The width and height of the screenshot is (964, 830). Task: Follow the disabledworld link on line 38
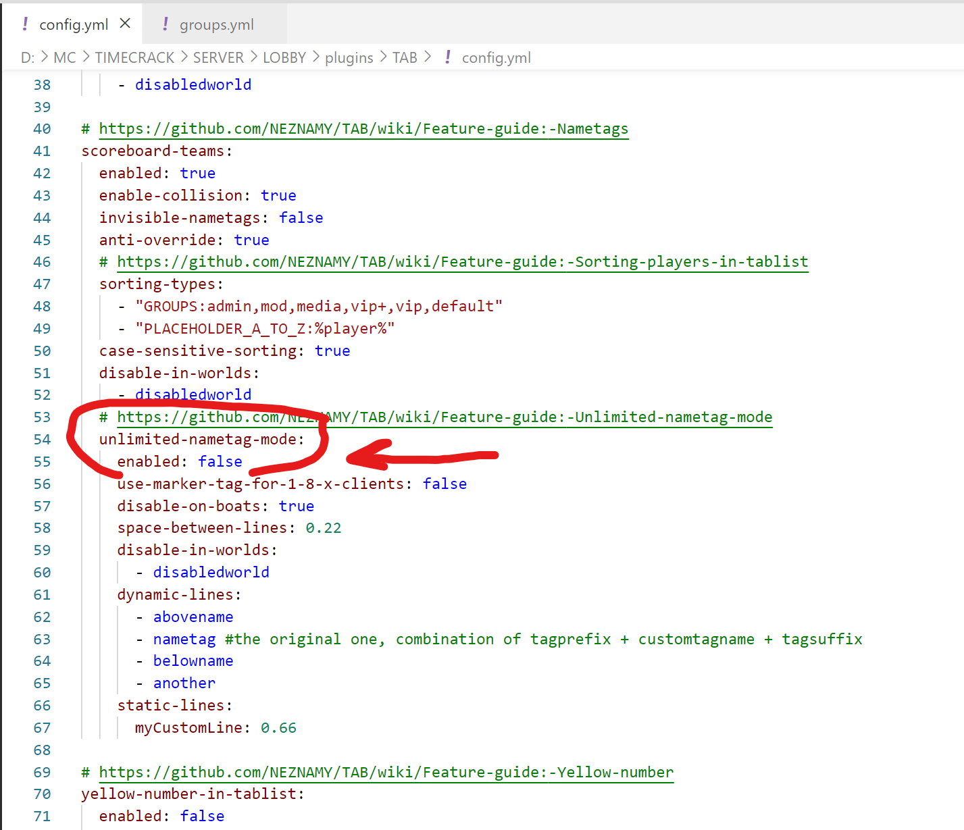click(193, 84)
